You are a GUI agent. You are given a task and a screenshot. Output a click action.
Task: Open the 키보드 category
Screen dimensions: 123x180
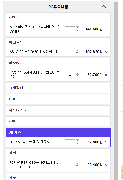pyautogui.click(x=58, y=177)
